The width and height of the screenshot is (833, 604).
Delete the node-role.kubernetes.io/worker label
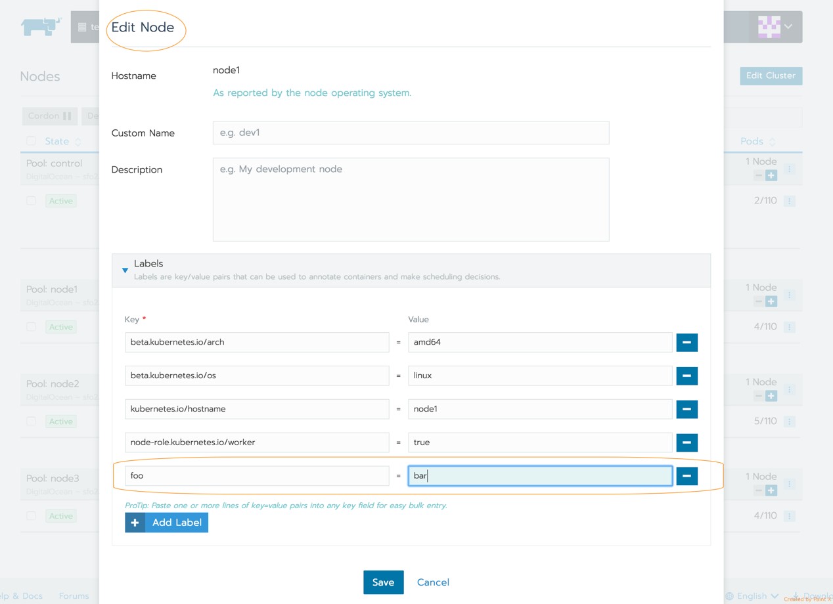click(x=687, y=442)
